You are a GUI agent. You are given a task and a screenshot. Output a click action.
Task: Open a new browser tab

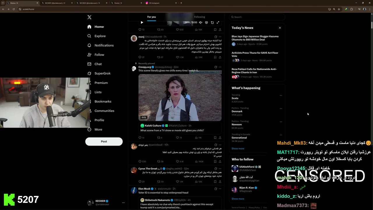click(x=181, y=3)
